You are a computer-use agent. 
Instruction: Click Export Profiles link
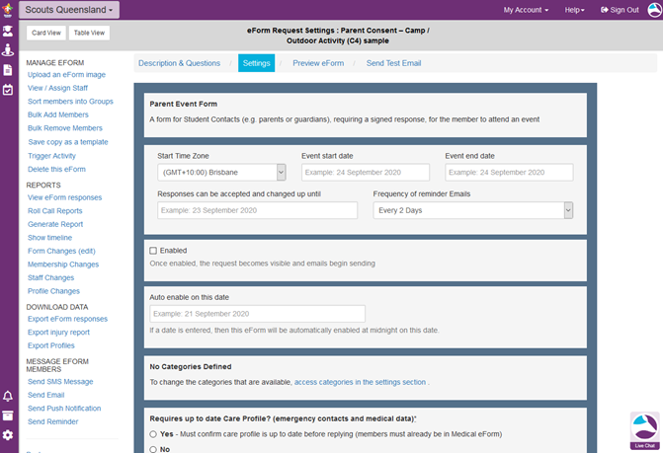pos(50,345)
